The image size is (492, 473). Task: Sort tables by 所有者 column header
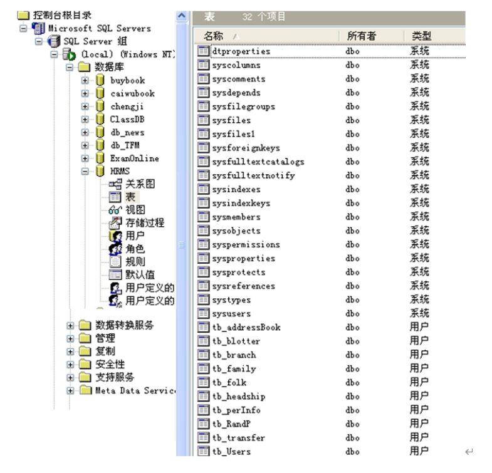coord(372,36)
